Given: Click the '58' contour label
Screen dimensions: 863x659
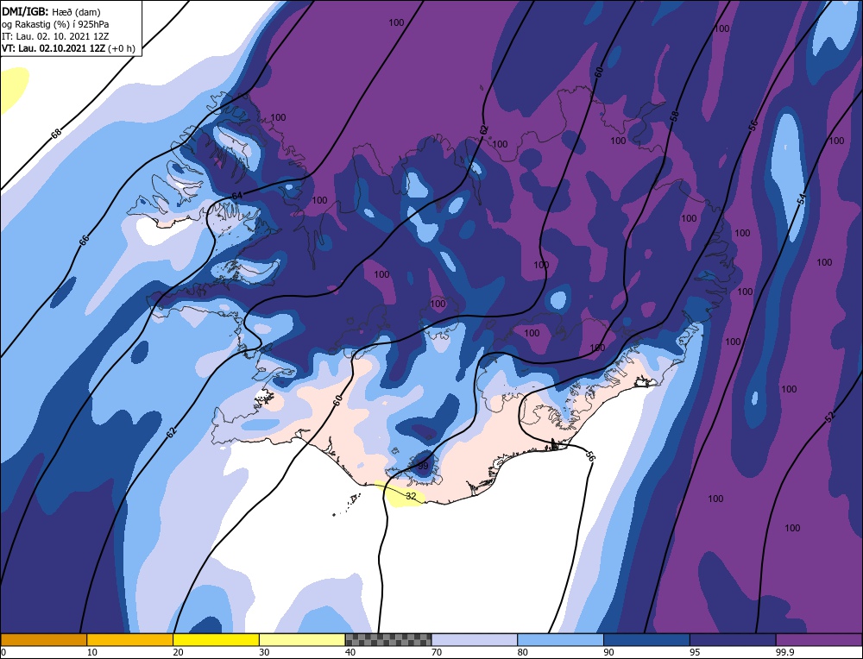Looking at the screenshot, I should click(x=674, y=116).
